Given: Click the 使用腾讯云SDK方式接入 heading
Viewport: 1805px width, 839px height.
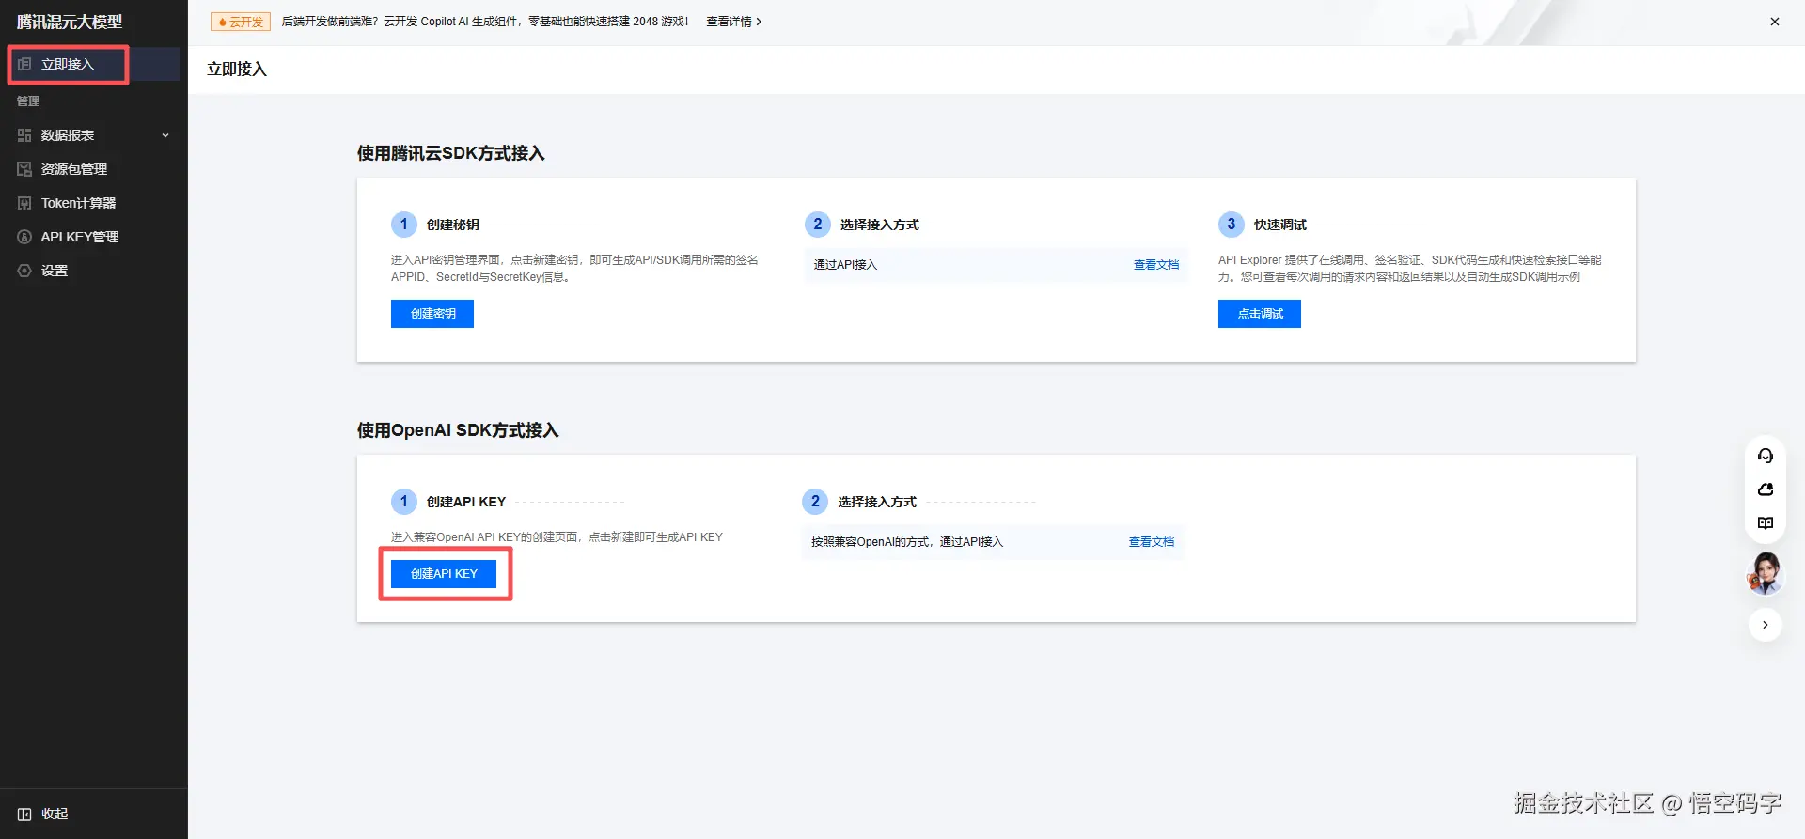Looking at the screenshot, I should pos(451,153).
